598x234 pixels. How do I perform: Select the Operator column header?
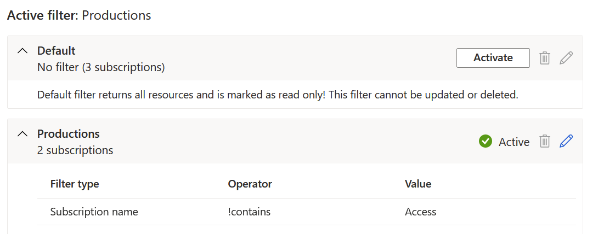250,184
